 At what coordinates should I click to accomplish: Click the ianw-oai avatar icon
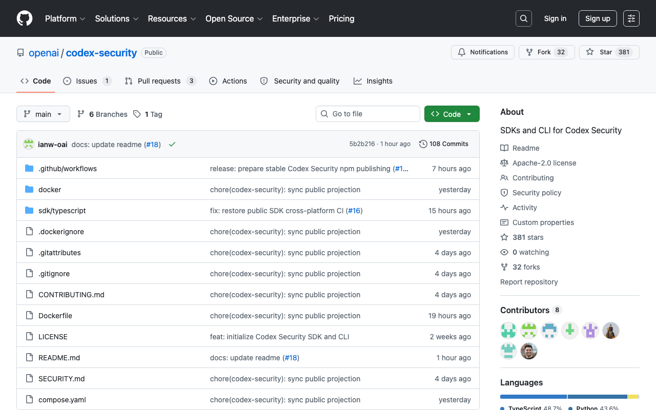tap(29, 144)
